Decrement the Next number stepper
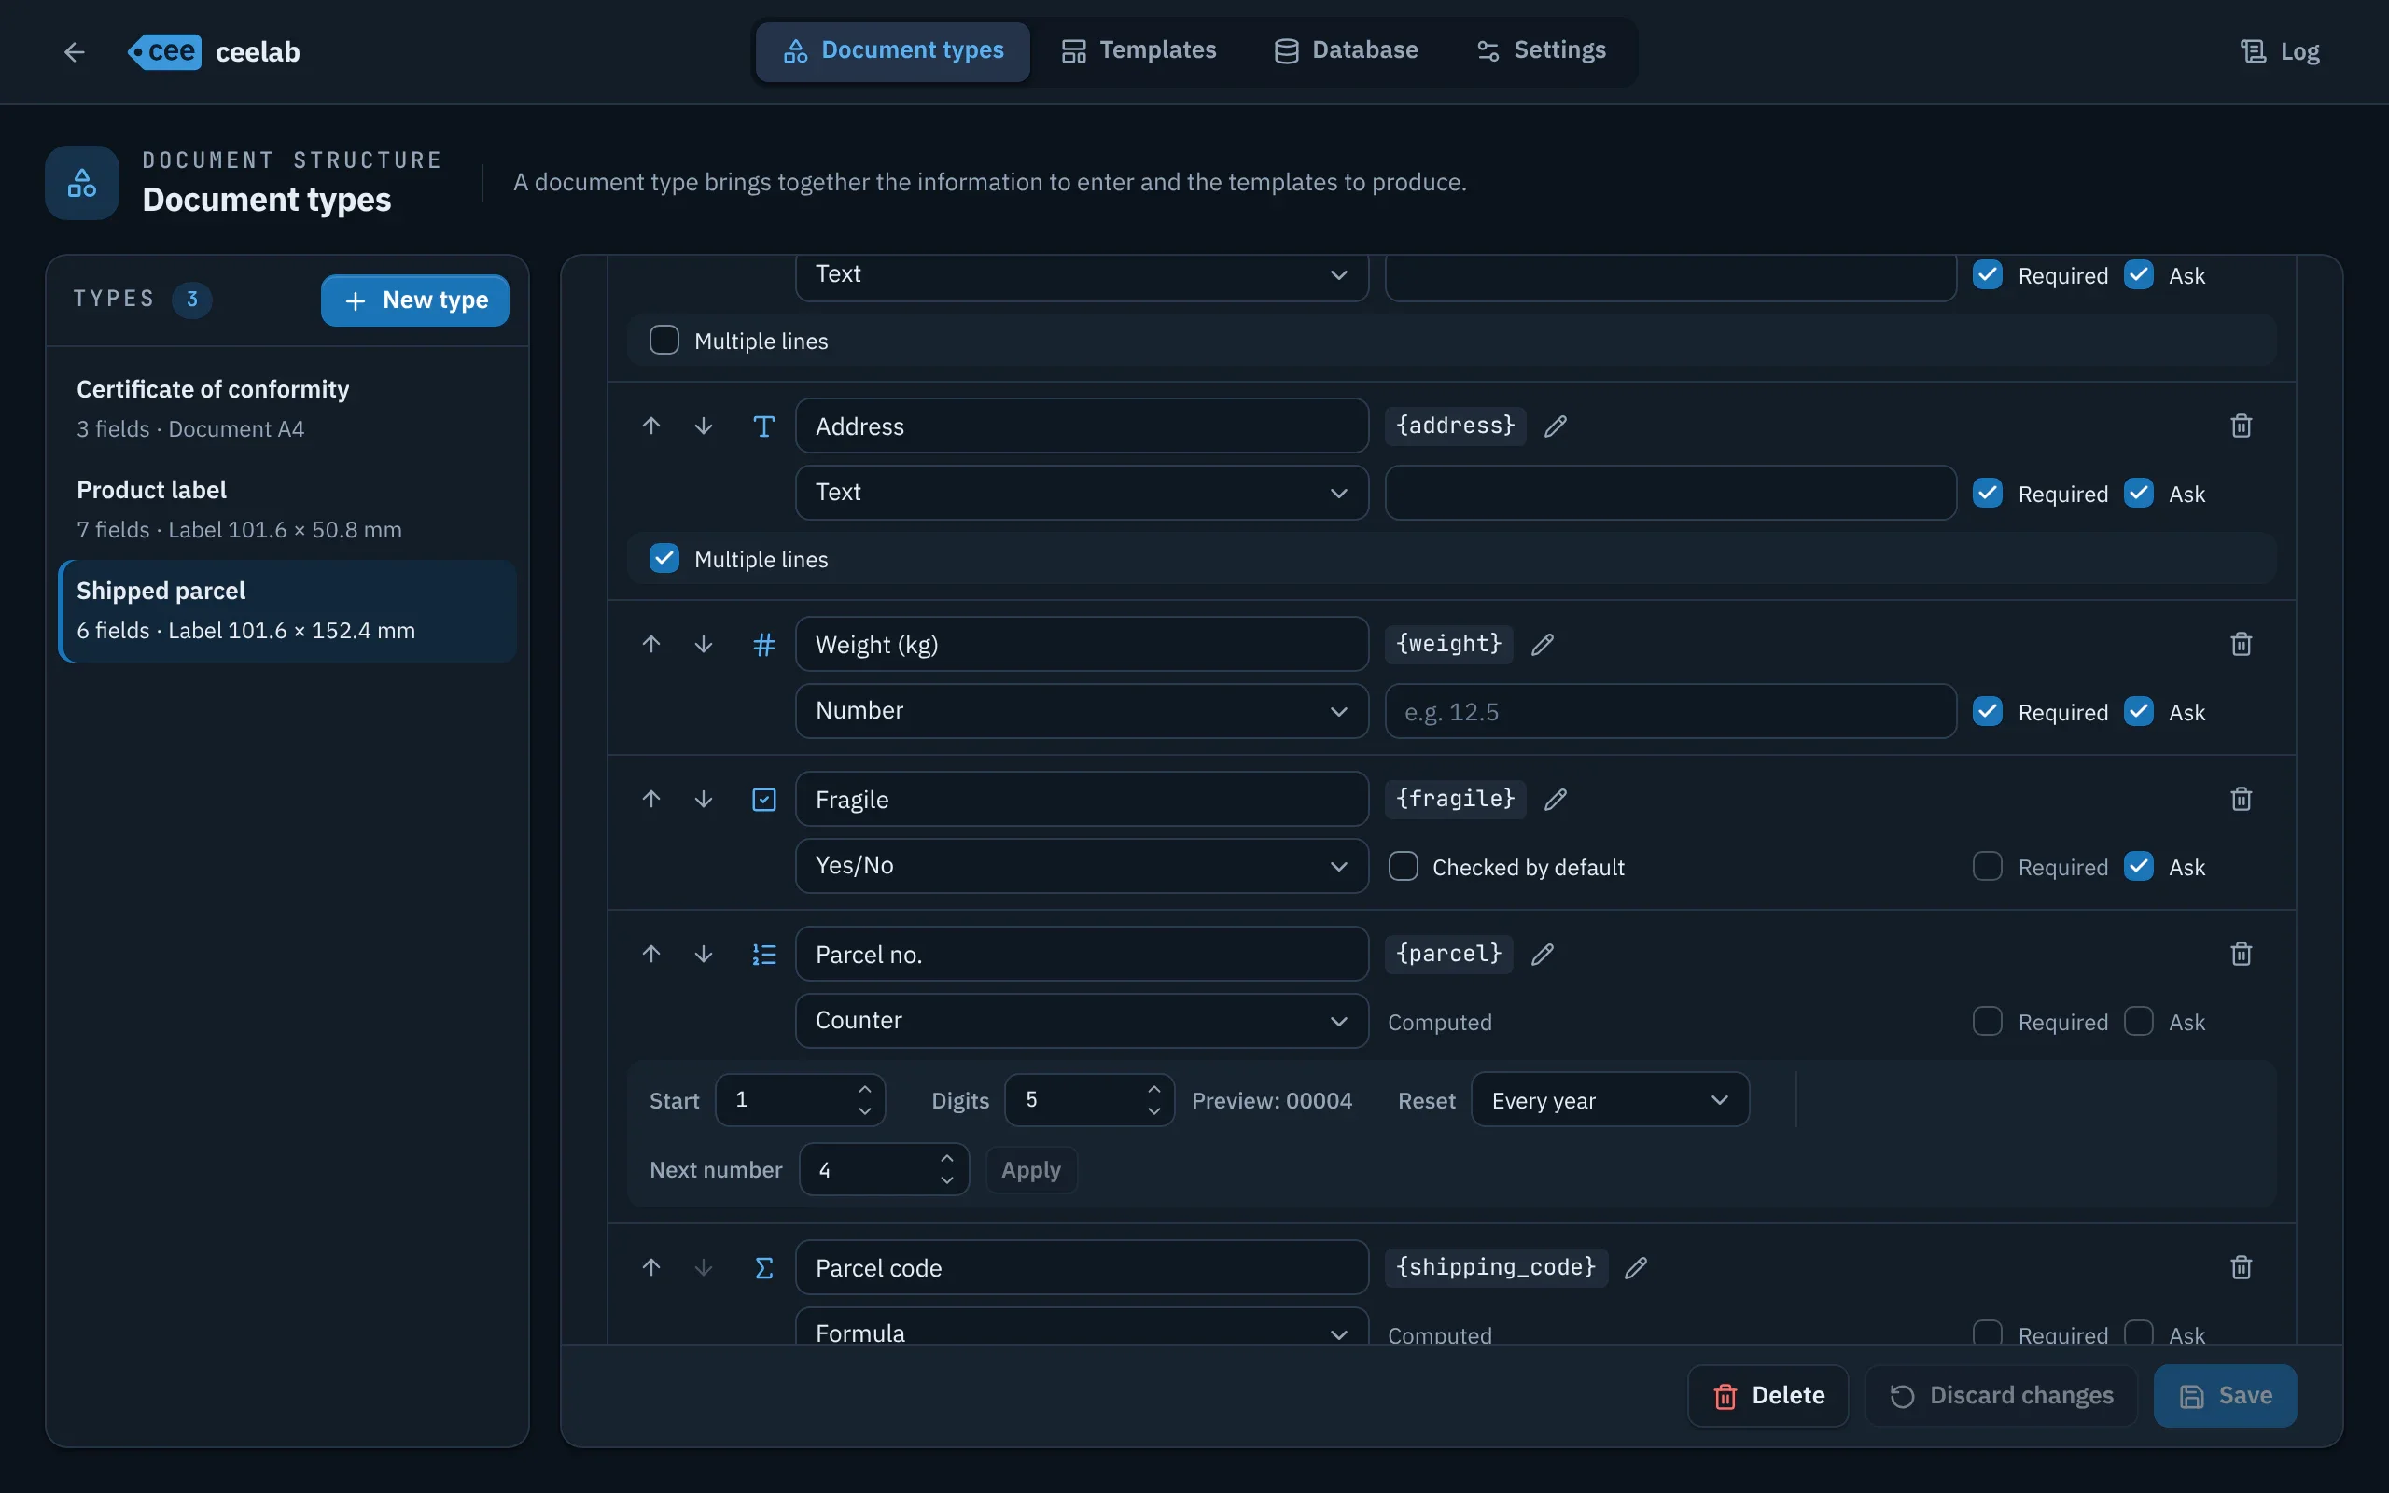Screen dimensions: 2389x1493 click(946, 1181)
